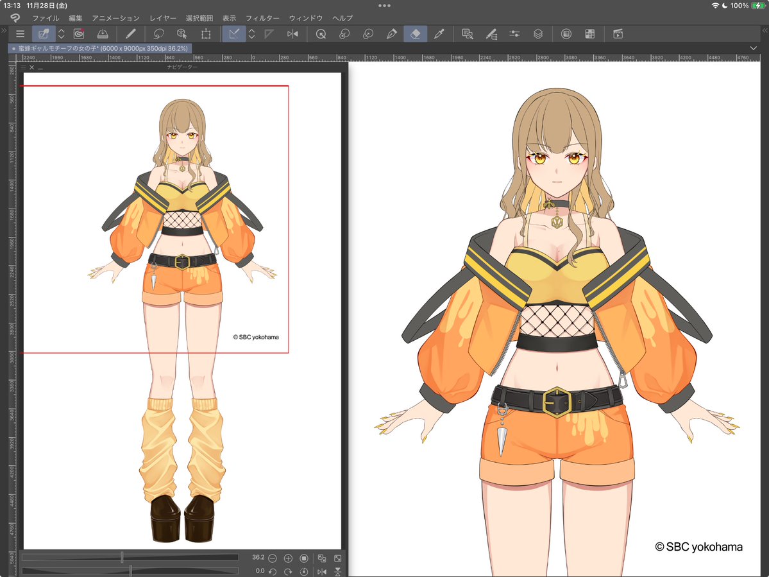769x577 pixels.
Task: Close the Navigator palette with X
Action: [32, 67]
